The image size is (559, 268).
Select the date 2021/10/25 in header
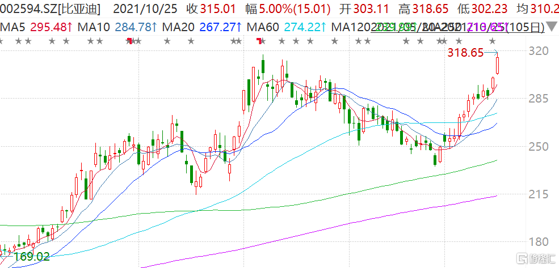point(146,9)
